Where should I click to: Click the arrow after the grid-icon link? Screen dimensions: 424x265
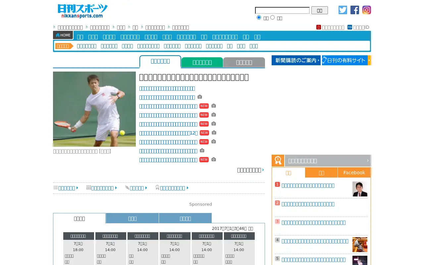[116, 188]
